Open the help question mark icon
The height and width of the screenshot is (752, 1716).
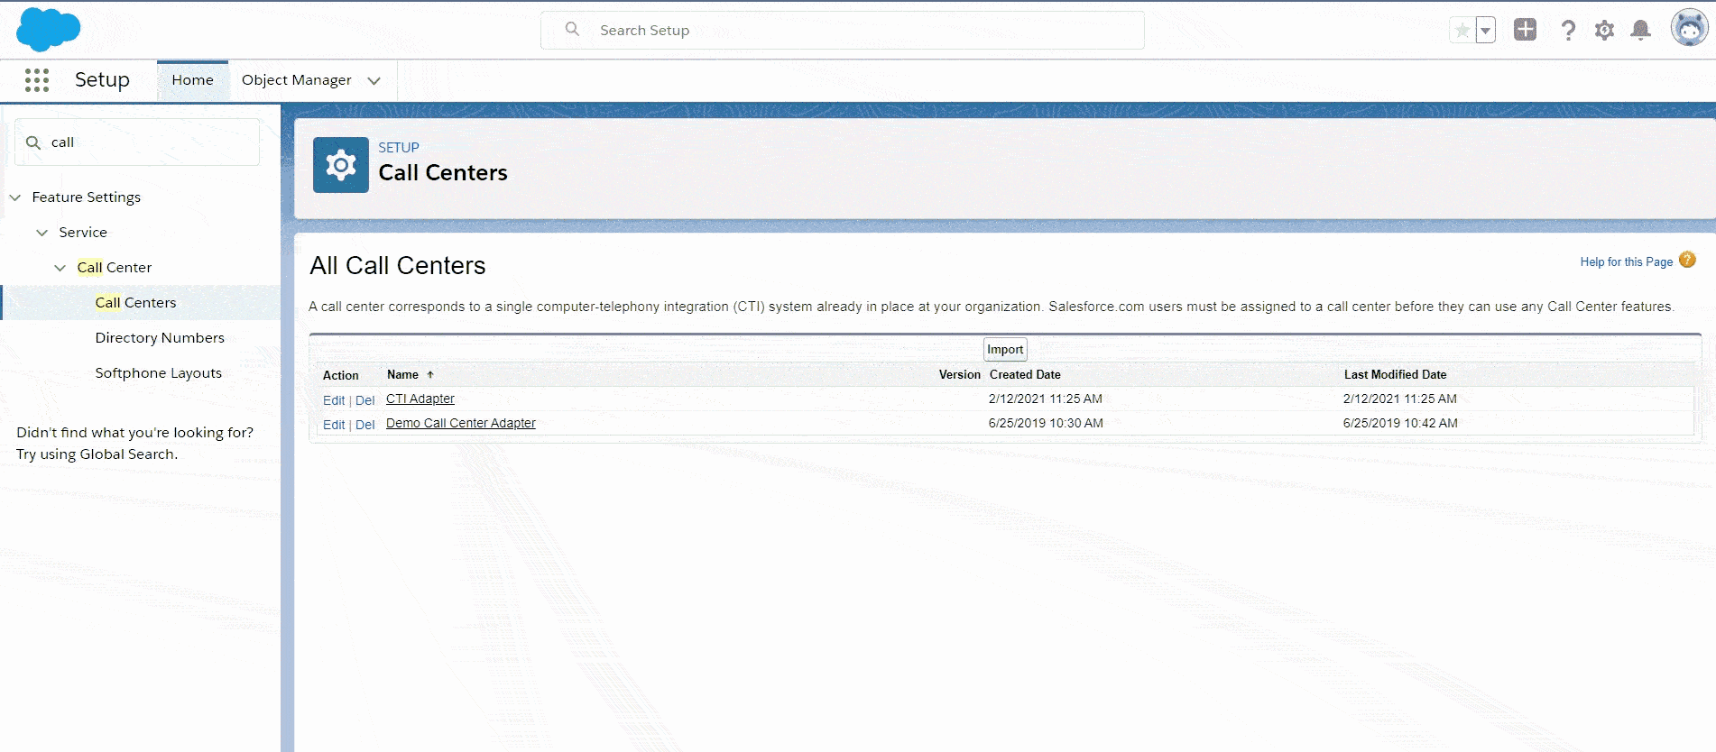point(1568,30)
